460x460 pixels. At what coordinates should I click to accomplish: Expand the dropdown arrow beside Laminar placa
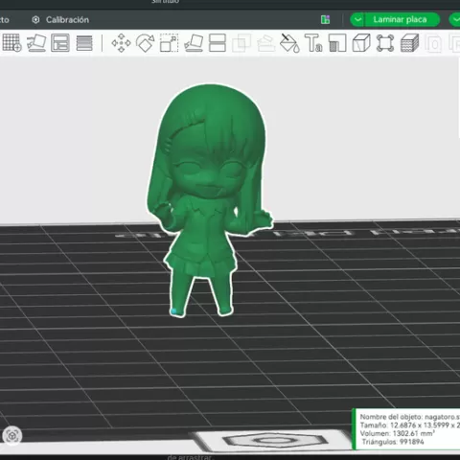pos(357,20)
